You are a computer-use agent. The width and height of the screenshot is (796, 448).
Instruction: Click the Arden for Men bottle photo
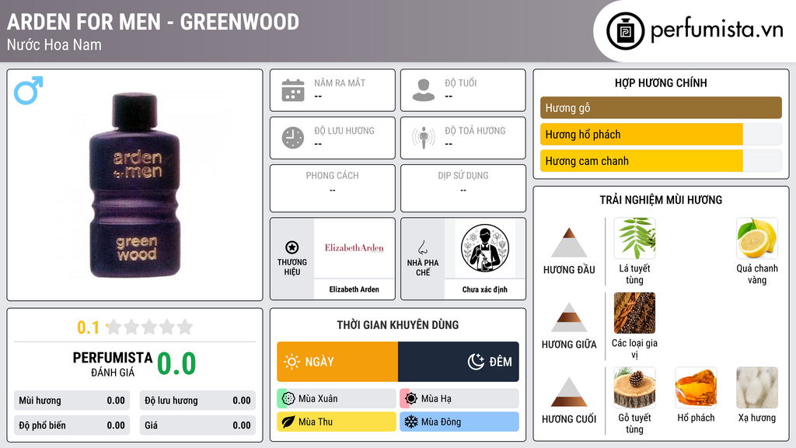(x=134, y=185)
